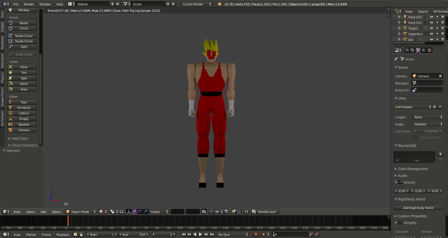Open the Object Mode dropdown
The height and width of the screenshot is (238, 448).
pyautogui.click(x=81, y=212)
